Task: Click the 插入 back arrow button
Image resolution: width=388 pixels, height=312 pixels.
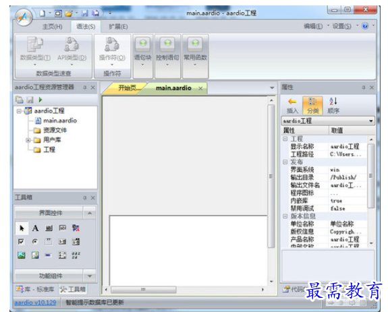Action: (x=292, y=106)
